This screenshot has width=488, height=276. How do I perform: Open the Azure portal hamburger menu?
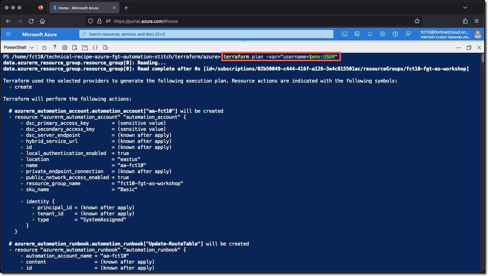click(8, 34)
